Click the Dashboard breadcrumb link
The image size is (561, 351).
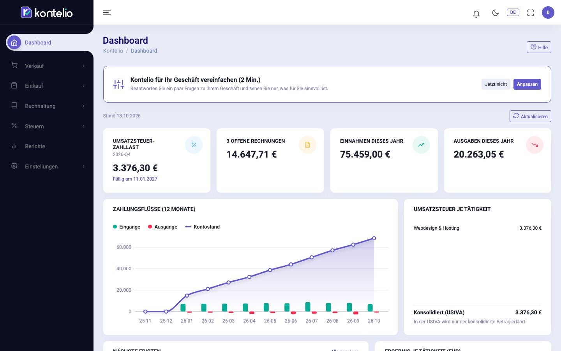pyautogui.click(x=144, y=51)
